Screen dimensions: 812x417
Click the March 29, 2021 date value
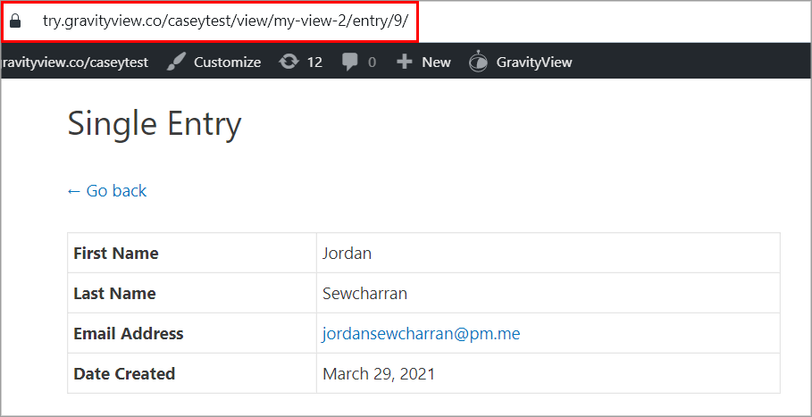point(379,373)
